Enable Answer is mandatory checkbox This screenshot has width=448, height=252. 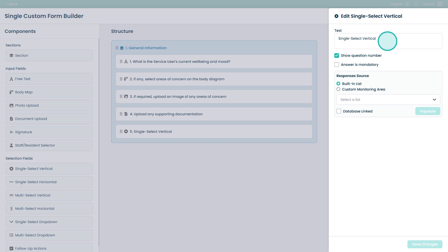(337, 65)
